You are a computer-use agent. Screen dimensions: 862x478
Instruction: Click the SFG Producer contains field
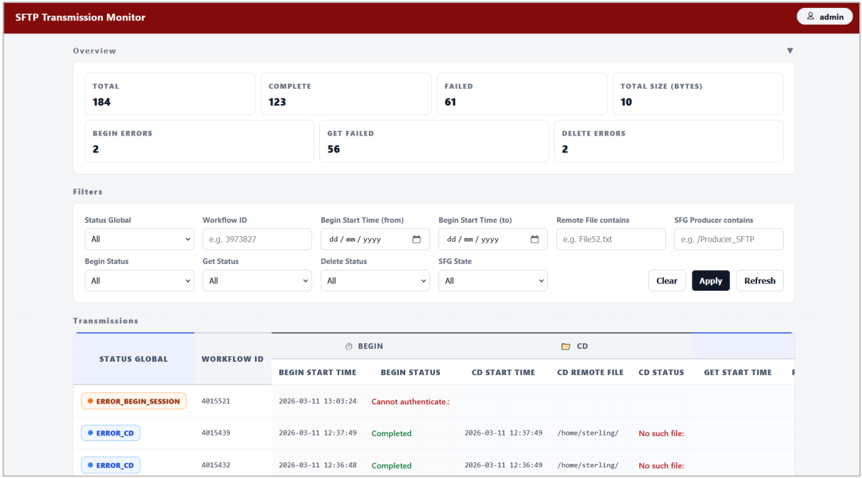pos(729,239)
